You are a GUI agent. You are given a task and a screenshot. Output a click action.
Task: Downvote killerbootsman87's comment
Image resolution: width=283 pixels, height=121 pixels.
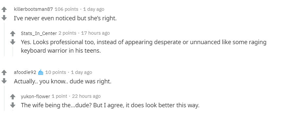[4, 18]
